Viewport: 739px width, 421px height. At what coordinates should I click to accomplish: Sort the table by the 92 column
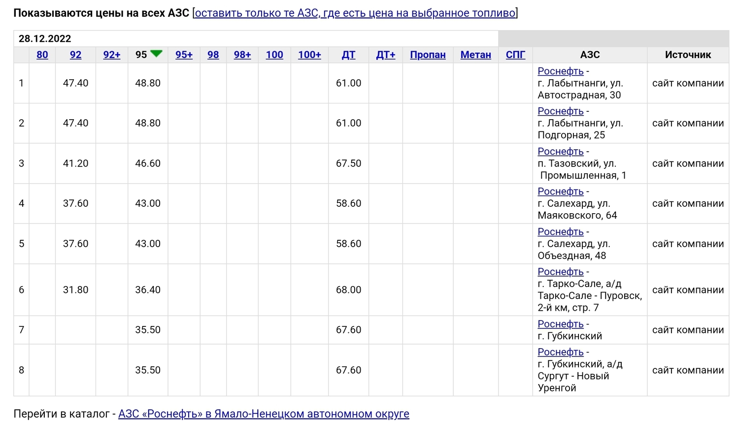pyautogui.click(x=75, y=55)
